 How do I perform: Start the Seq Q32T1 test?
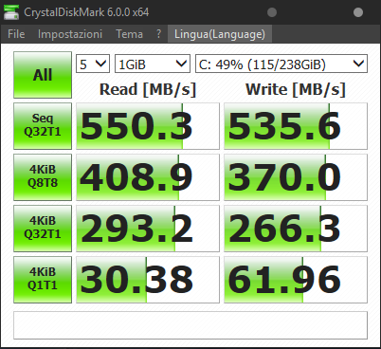[43, 126]
